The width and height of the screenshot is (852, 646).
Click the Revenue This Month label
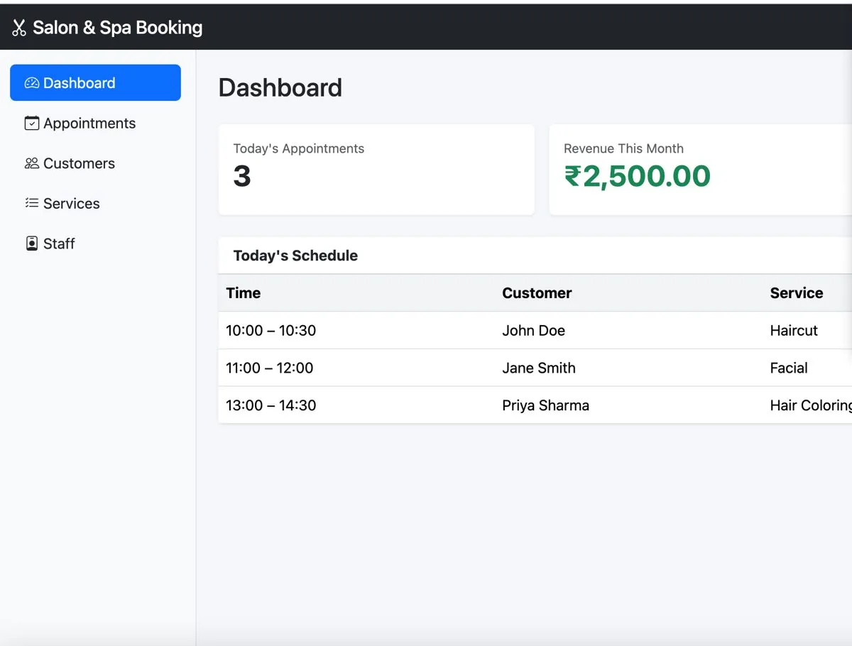(x=623, y=148)
